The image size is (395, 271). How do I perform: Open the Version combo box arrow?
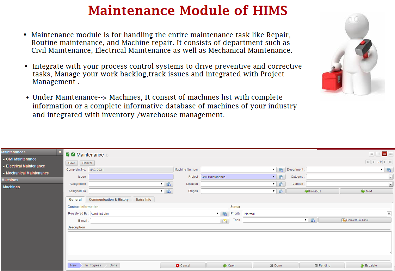coord(390,184)
